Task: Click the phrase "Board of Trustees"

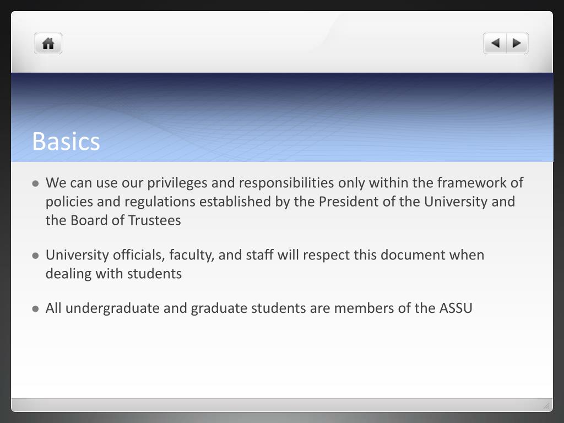Action: 126,220
